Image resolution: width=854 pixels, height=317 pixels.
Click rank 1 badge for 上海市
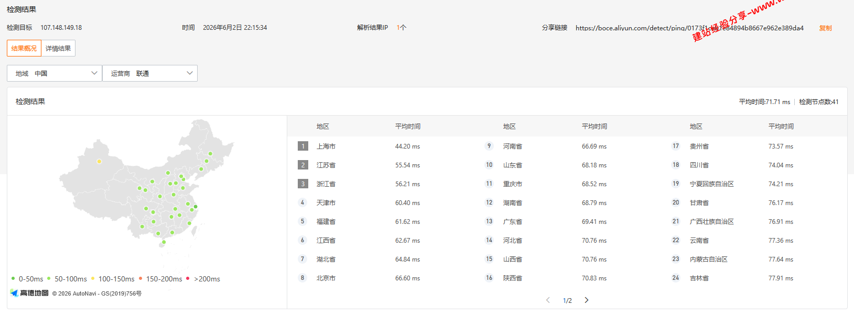coord(302,146)
